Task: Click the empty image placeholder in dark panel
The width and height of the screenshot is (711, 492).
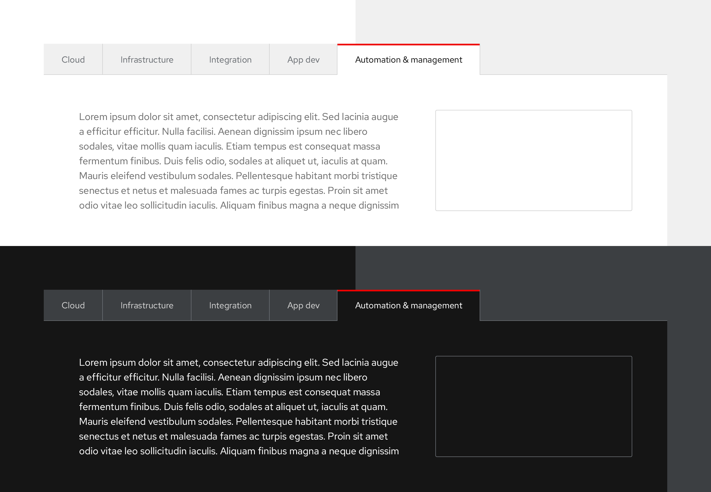Action: point(534,406)
